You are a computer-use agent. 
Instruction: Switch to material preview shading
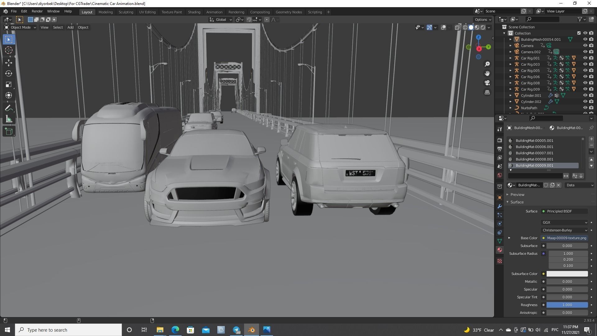477,27
